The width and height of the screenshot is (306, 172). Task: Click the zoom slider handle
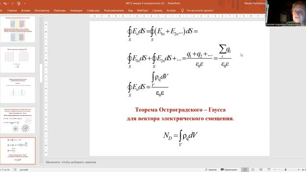tap(285, 170)
